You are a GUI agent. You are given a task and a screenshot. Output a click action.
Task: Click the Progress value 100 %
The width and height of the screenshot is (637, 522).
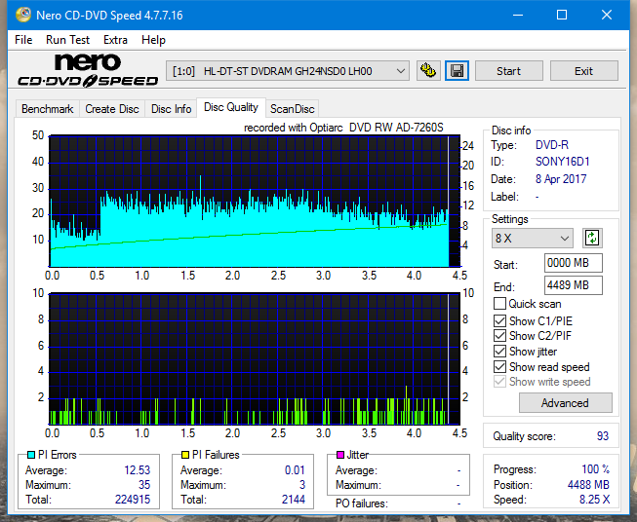click(596, 469)
